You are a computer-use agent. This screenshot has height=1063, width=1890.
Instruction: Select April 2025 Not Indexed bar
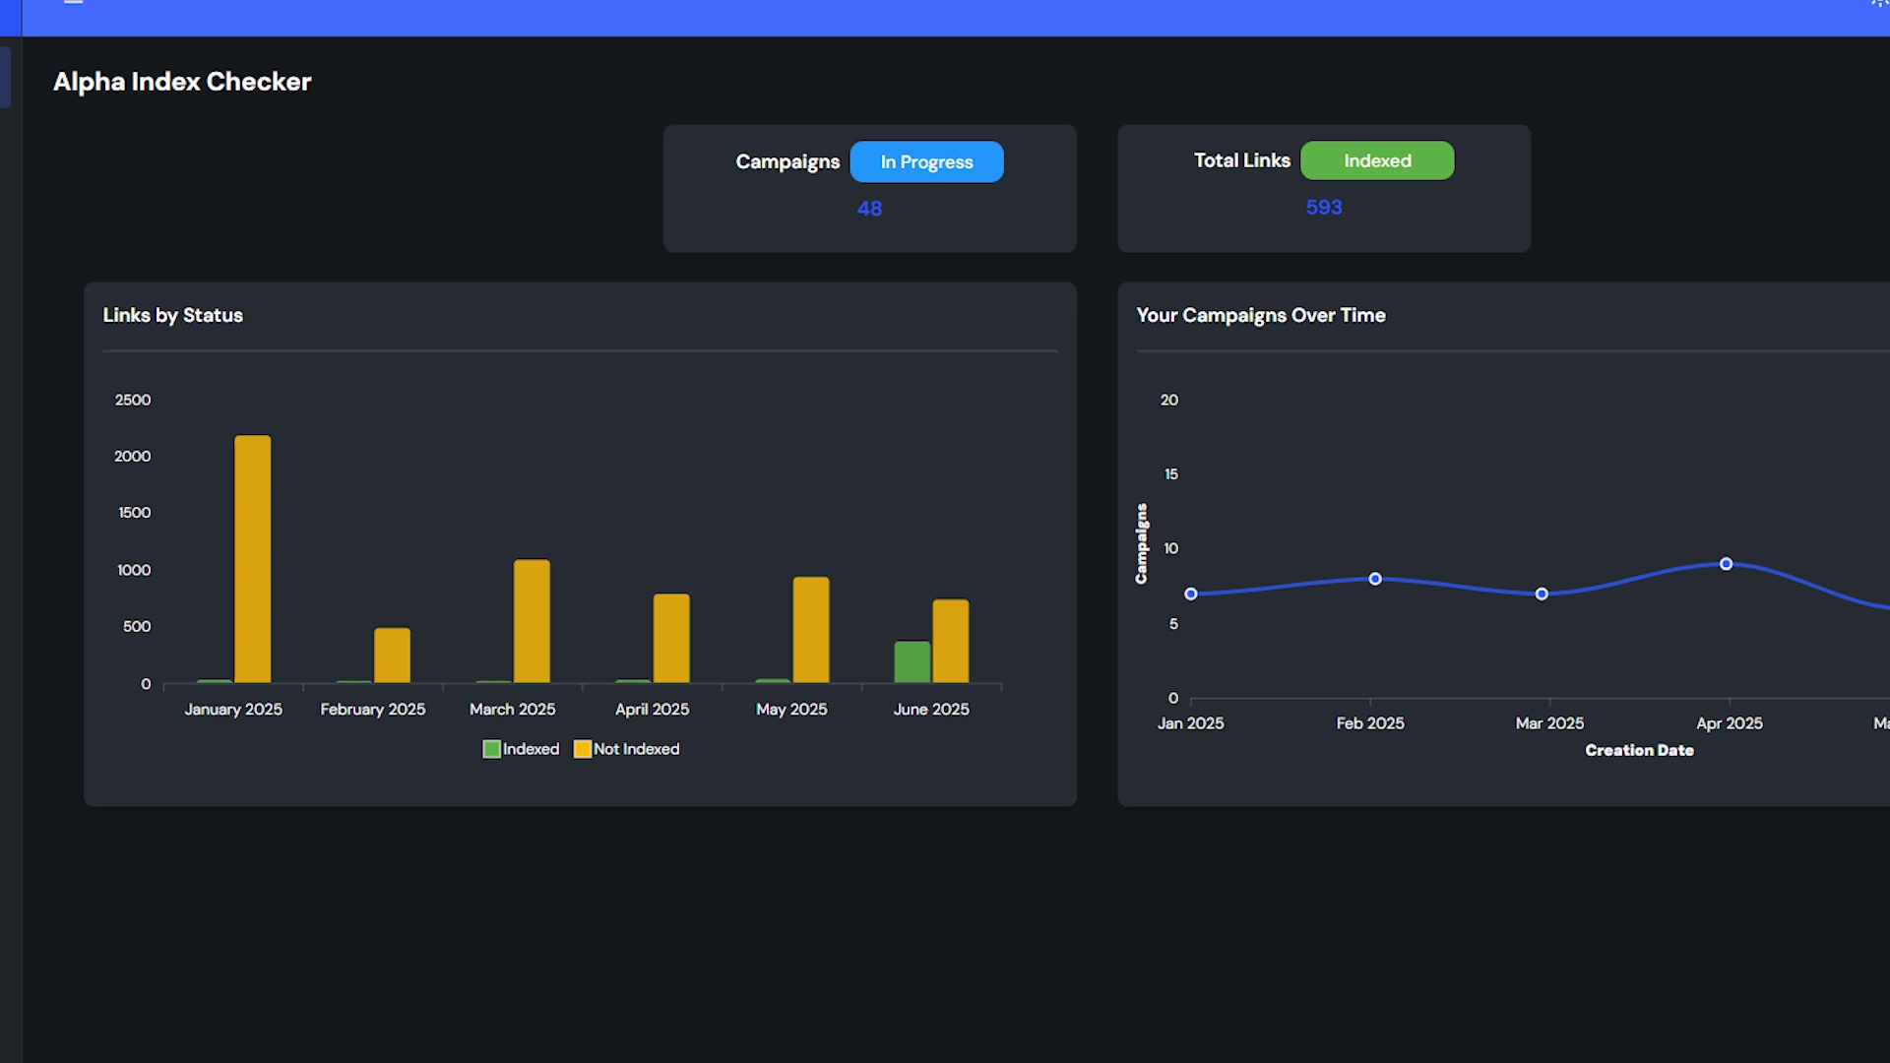pos(671,638)
